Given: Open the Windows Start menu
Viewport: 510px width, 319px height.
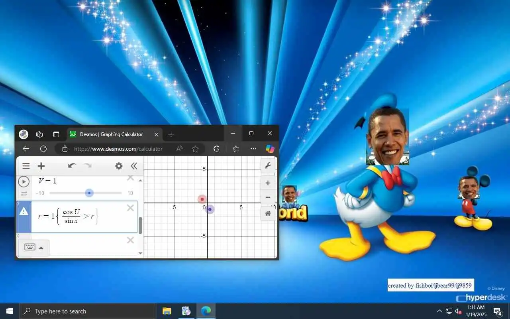Looking at the screenshot, I should pyautogui.click(x=10, y=311).
